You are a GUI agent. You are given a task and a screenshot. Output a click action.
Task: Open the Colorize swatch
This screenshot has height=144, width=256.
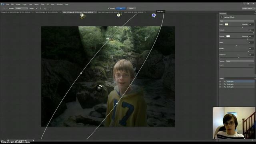click(228, 36)
